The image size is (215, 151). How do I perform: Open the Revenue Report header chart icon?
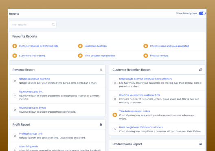tap(101, 70)
